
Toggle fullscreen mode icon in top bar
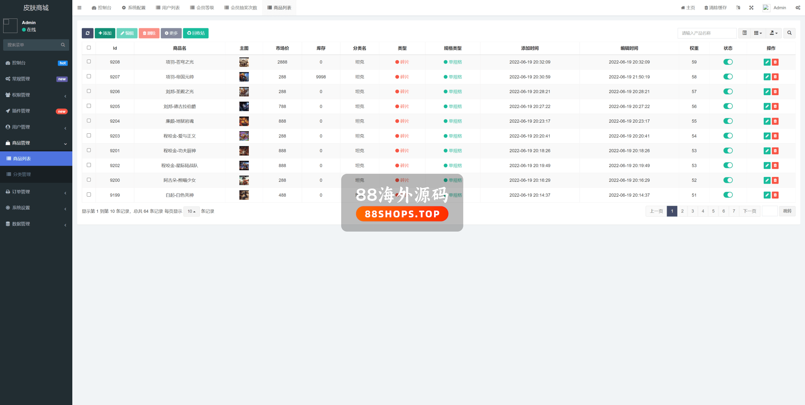point(751,8)
